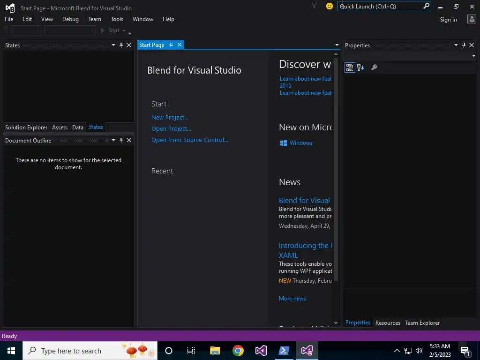The width and height of the screenshot is (480, 360).
Task: Click the Start Page vertical scrollbar thumb
Action: [x=336, y=168]
